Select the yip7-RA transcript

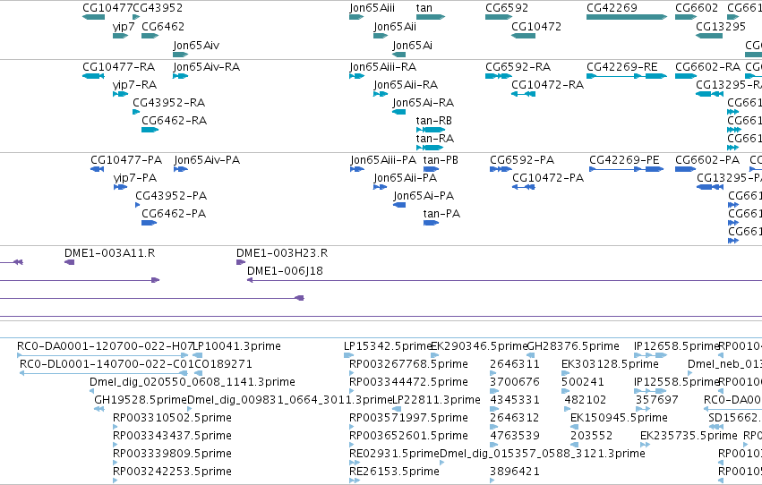point(121,94)
